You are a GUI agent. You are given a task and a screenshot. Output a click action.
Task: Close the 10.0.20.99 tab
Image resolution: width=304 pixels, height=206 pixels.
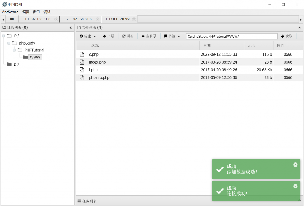point(134,19)
